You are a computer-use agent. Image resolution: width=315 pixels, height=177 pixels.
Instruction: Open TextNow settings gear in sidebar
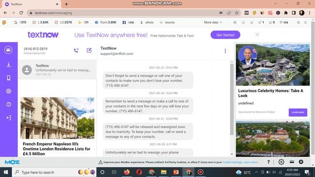click(8, 91)
